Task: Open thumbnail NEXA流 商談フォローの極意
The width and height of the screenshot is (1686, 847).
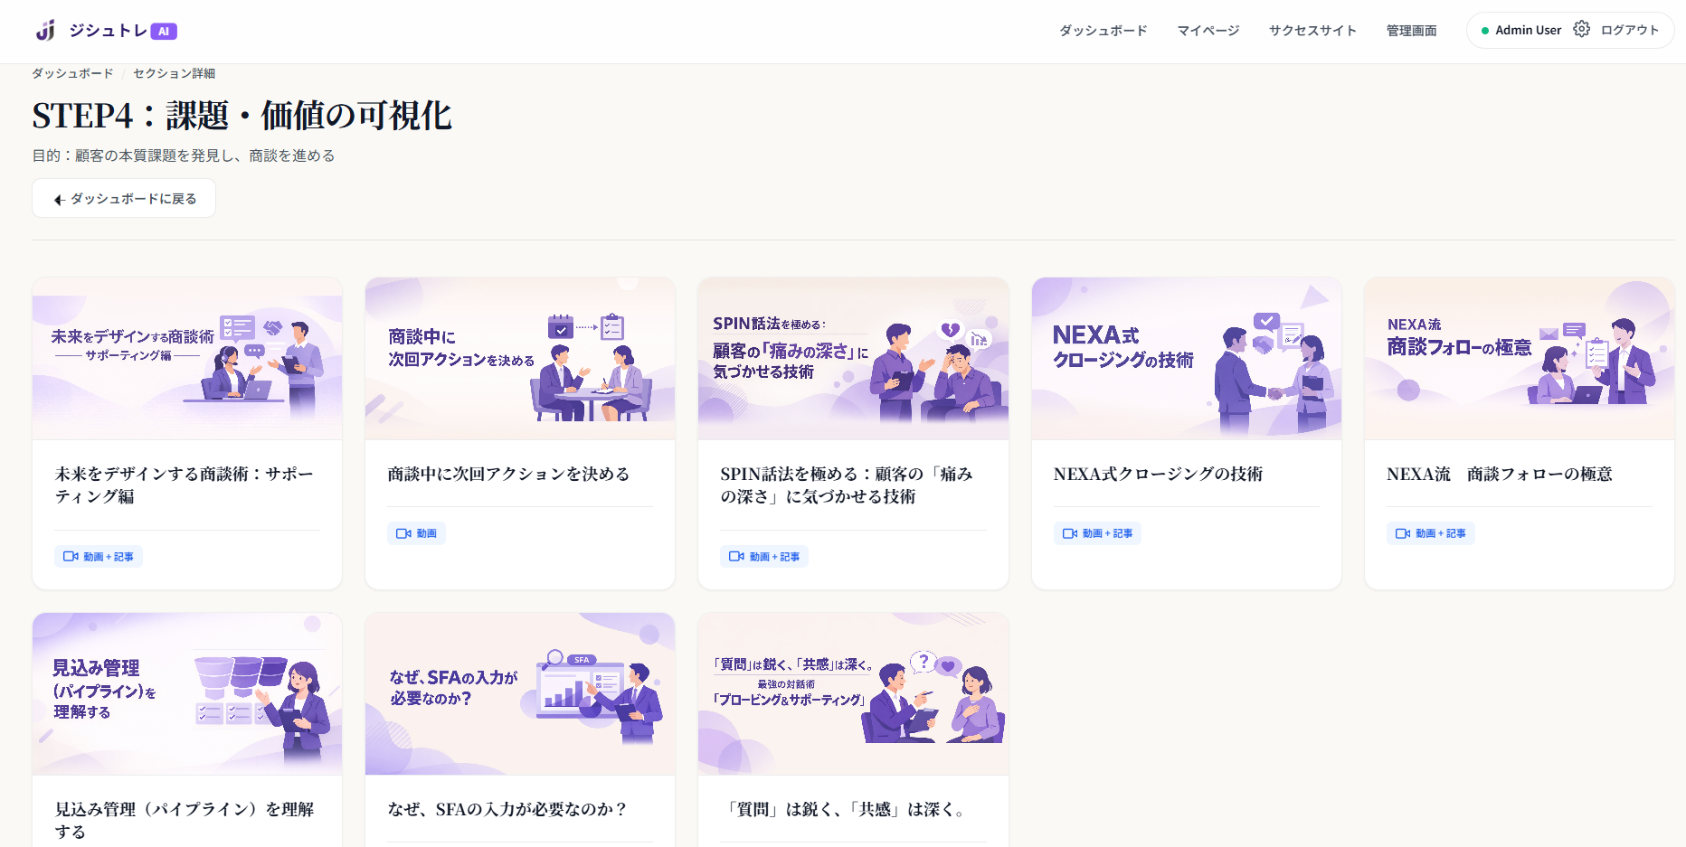Action: (x=1520, y=359)
